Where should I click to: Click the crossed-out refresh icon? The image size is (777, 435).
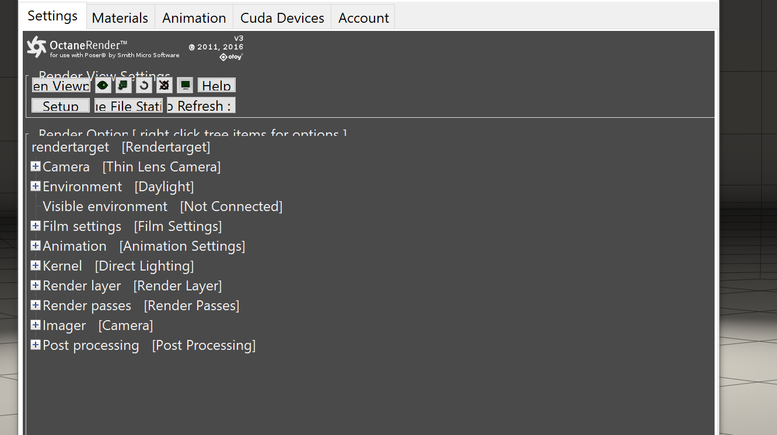(x=164, y=86)
